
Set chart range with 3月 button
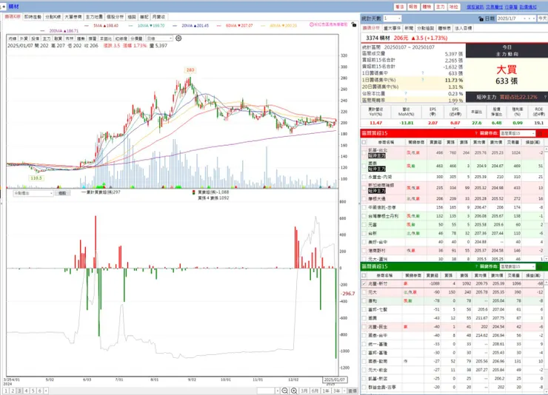[304, 391]
